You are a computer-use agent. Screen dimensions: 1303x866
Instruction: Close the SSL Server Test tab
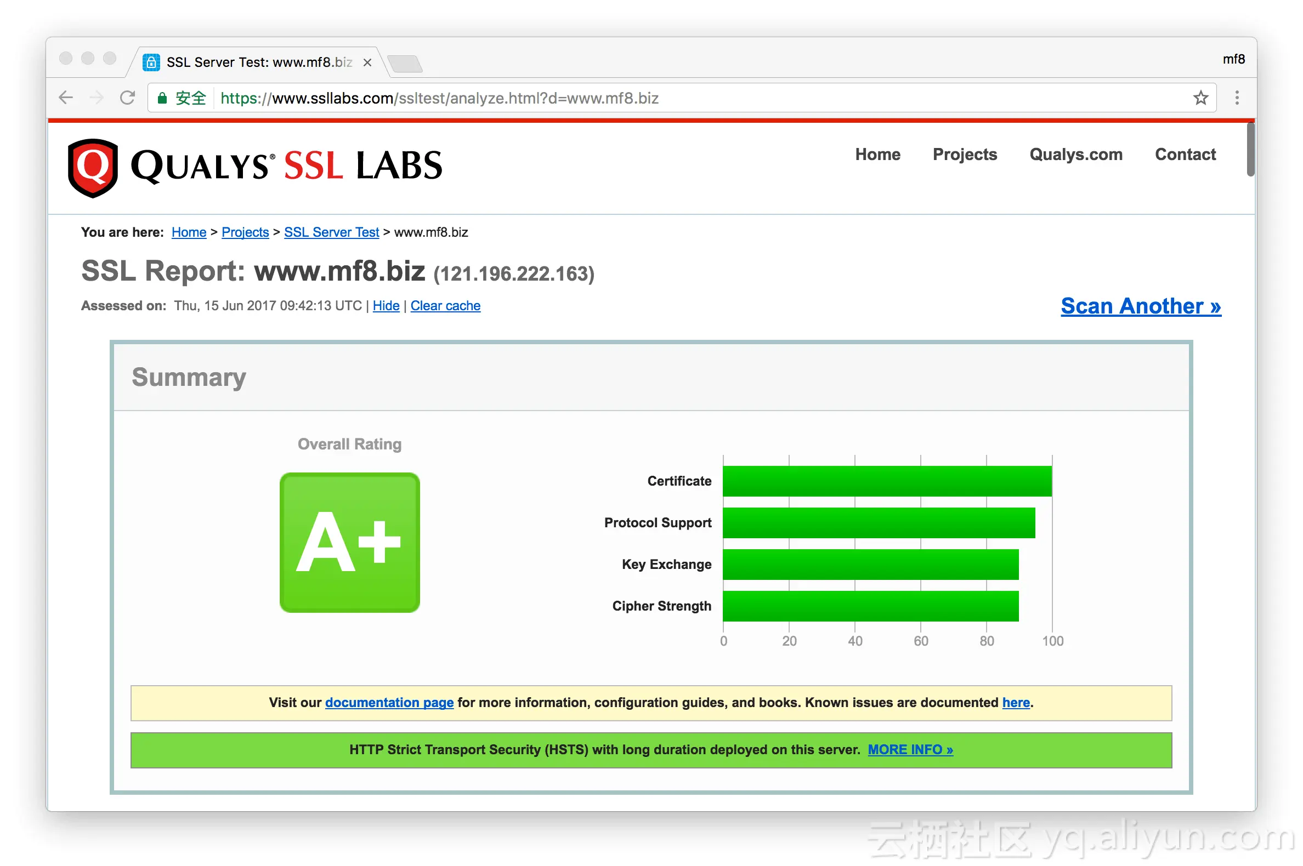367,62
